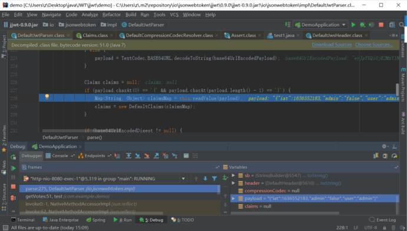407x231 pixels.
Task: Open the DefaultJwsHeader.class tab
Action: click(x=337, y=35)
